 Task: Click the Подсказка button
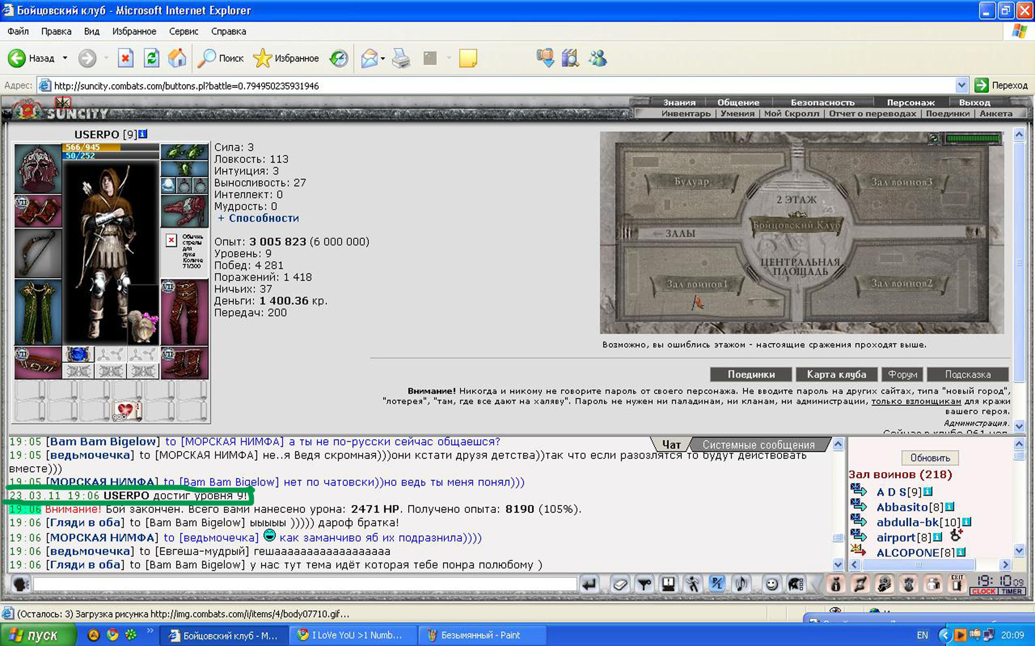(968, 374)
